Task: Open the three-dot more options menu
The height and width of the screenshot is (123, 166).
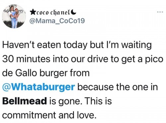Action: pyautogui.click(x=160, y=12)
